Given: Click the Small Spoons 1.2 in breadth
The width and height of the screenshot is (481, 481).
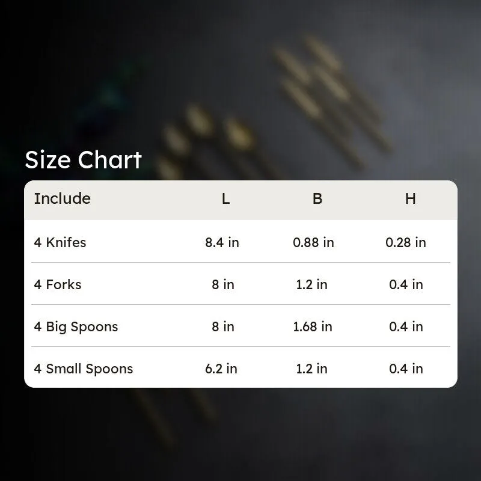Looking at the screenshot, I should pyautogui.click(x=311, y=369).
